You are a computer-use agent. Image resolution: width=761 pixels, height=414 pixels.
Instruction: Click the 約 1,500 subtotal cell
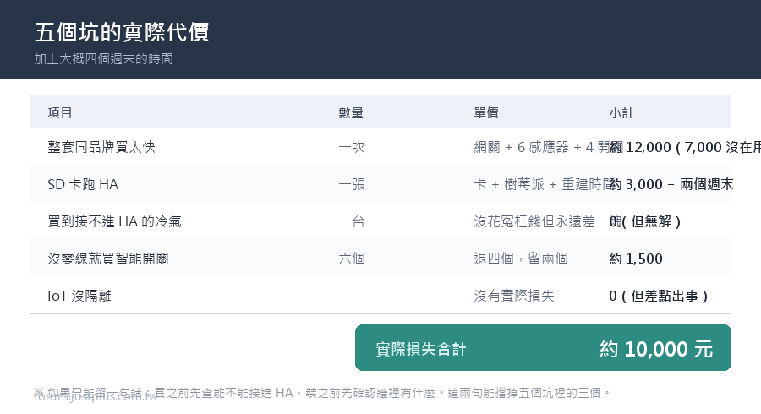click(636, 259)
